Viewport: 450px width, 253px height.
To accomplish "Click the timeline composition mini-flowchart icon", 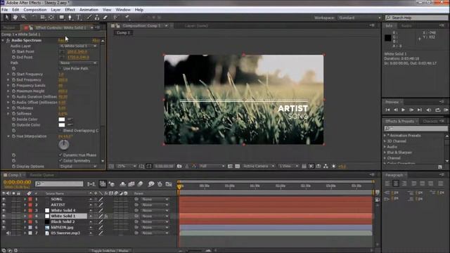I will click(91, 184).
